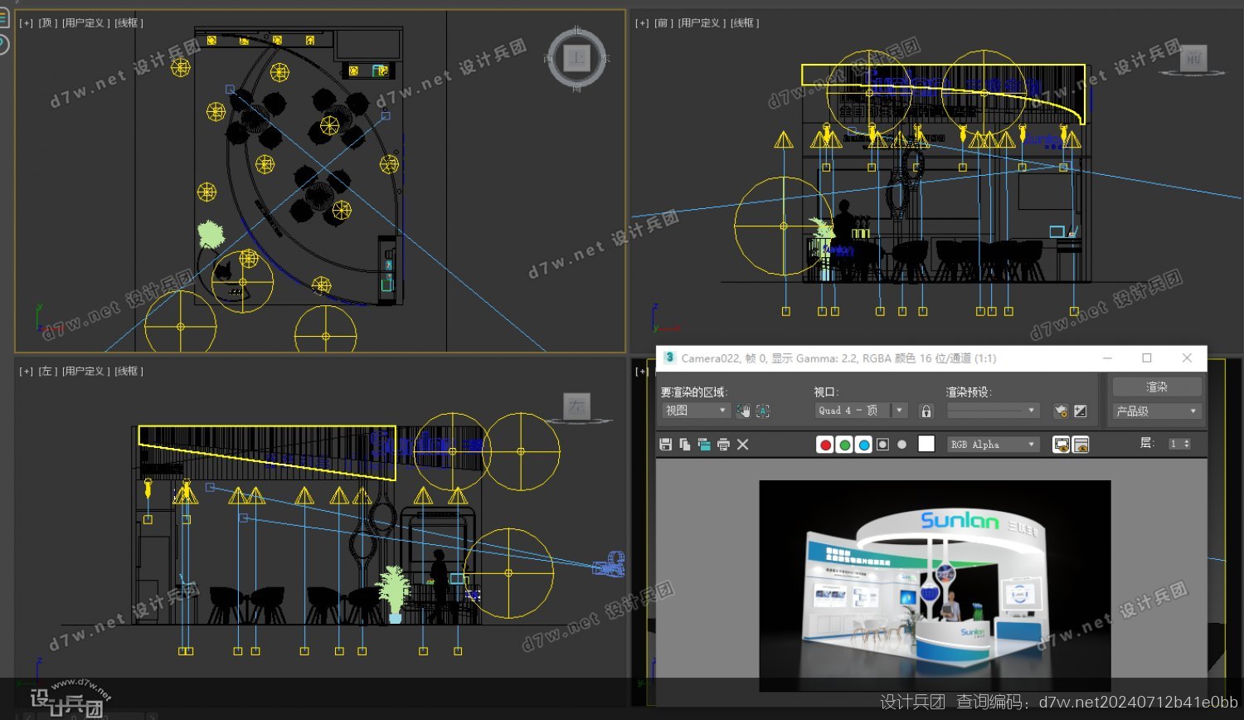The image size is (1244, 720).
Task: Click the left viewport ViewCube face
Action: click(576, 406)
